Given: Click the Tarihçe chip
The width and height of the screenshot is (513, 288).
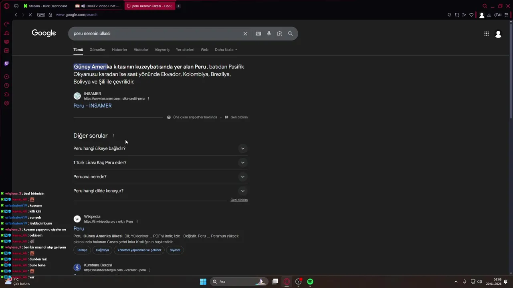Looking at the screenshot, I should coord(82,250).
